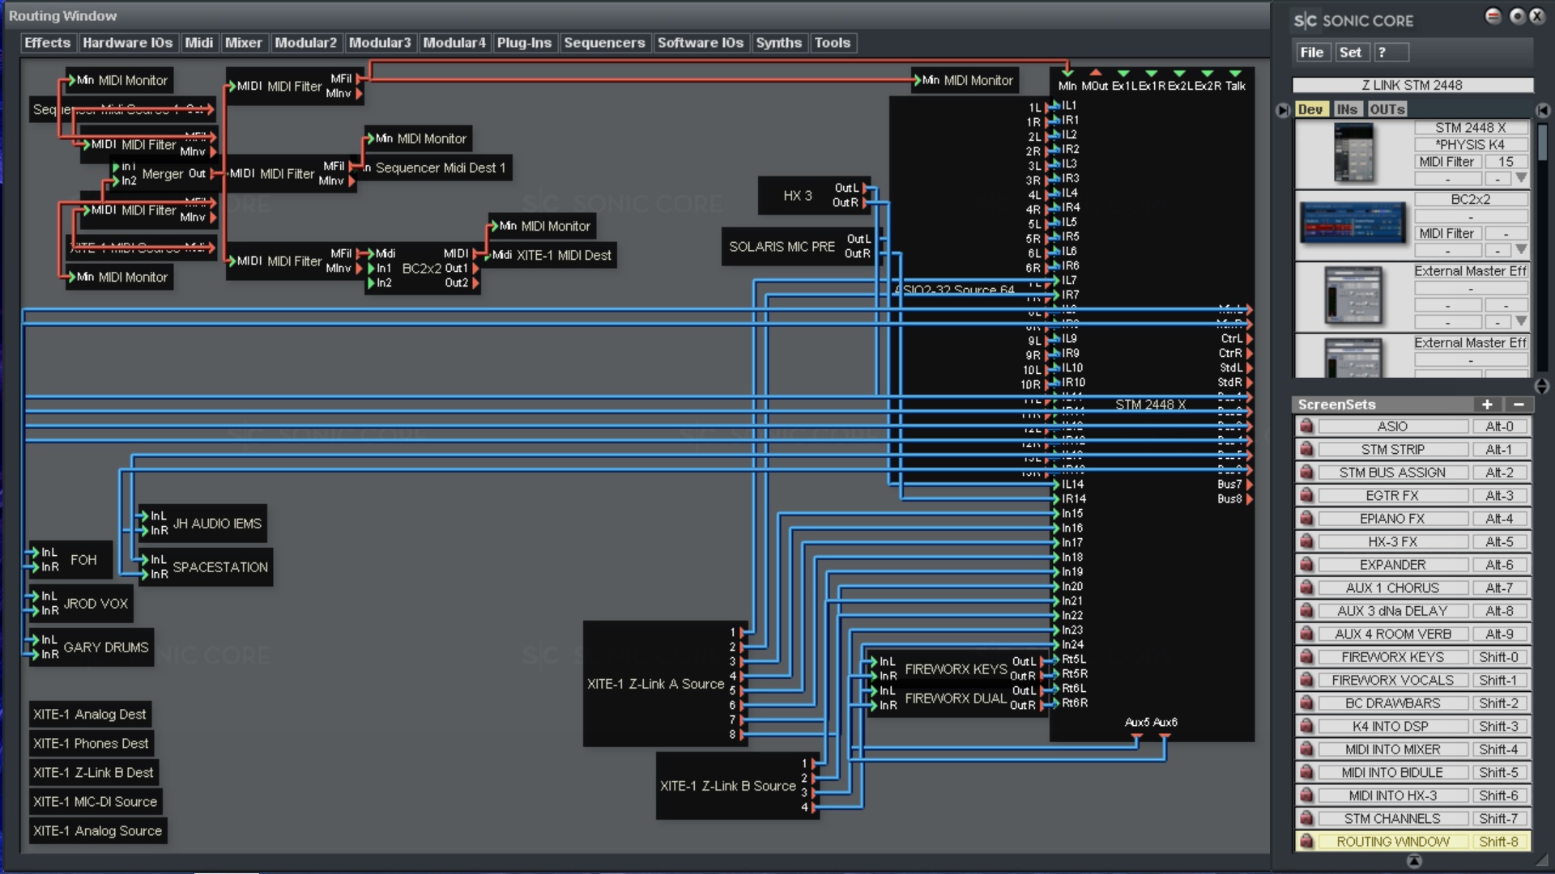Expand dropdown arrow in first External Master Eff row
Image resolution: width=1555 pixels, height=874 pixels.
pyautogui.click(x=1521, y=321)
